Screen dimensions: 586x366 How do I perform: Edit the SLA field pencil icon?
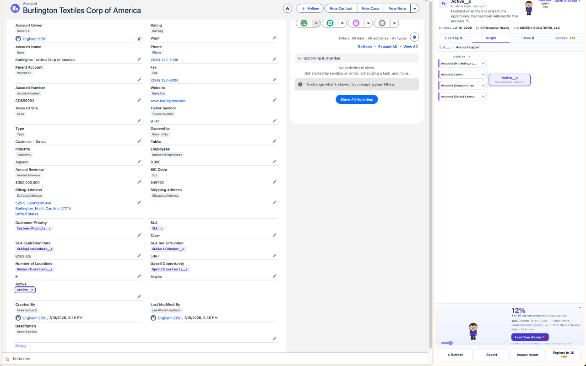pos(275,235)
